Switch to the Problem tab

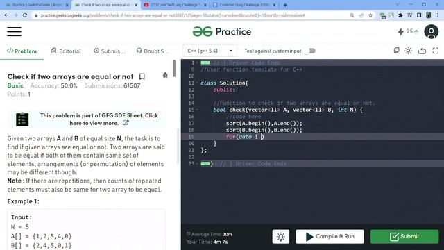(22, 51)
